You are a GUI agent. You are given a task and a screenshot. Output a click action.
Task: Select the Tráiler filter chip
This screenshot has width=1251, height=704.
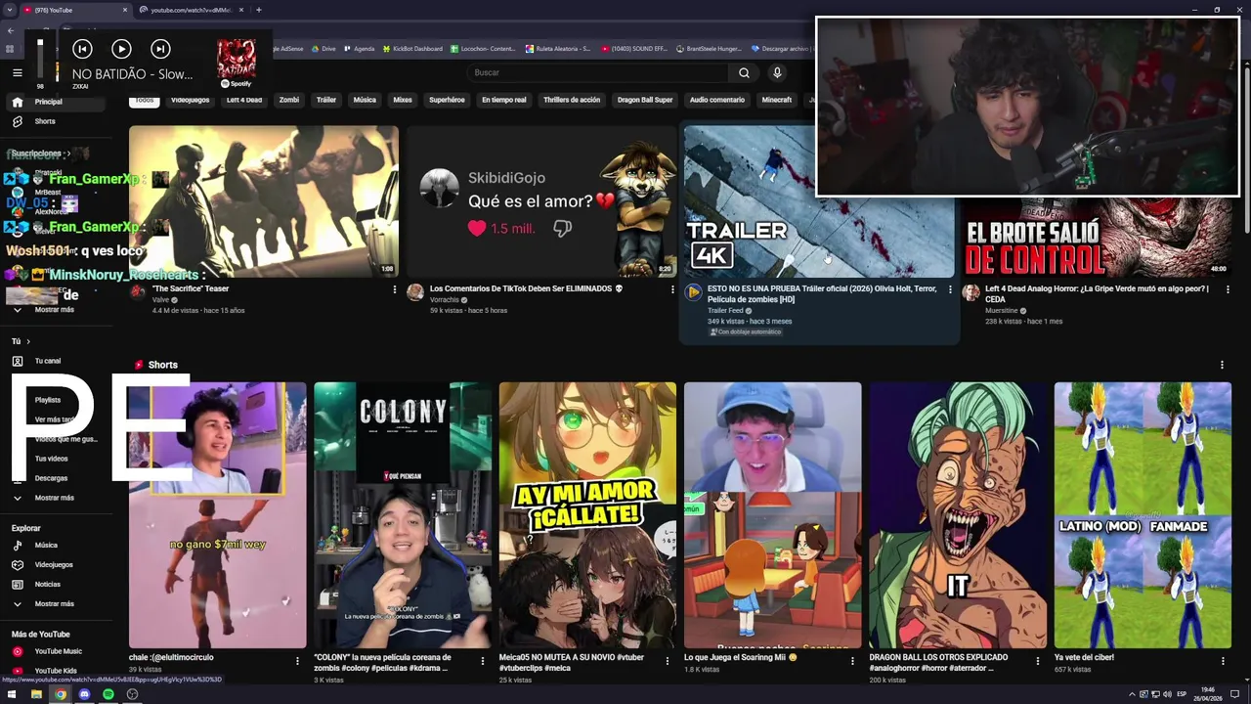tap(326, 100)
